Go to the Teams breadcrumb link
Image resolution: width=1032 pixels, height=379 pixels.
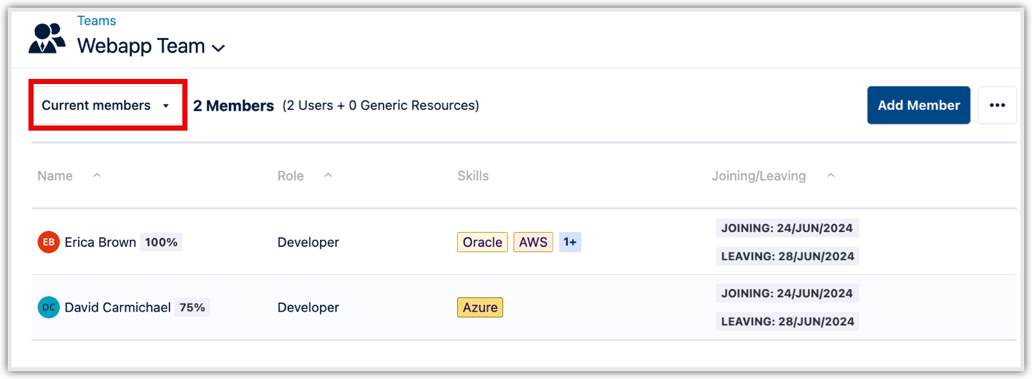[96, 21]
